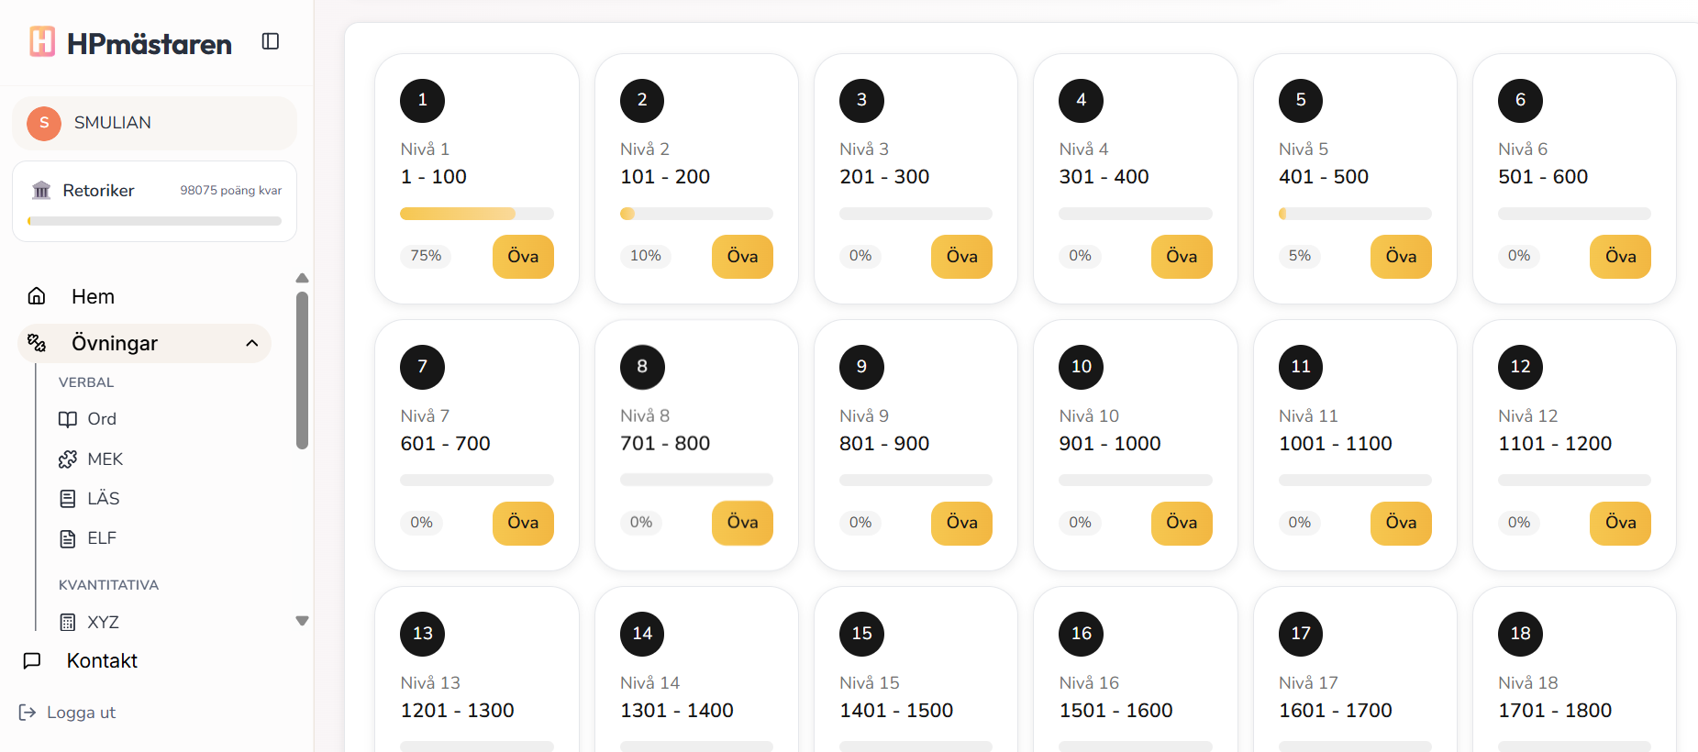Click the sidebar scroll up arrow
The height and width of the screenshot is (752, 1698).
pos(302,278)
